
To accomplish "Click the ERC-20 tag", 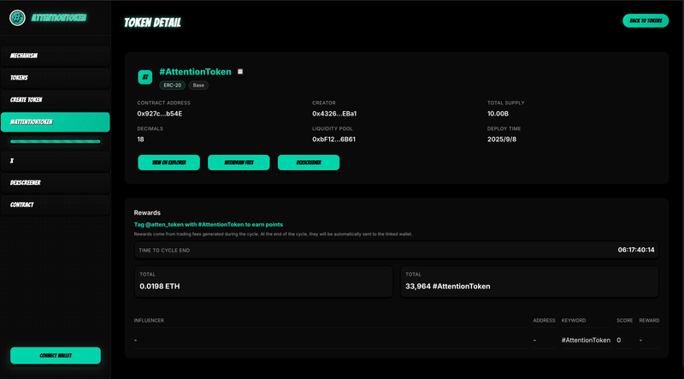I will click(173, 86).
